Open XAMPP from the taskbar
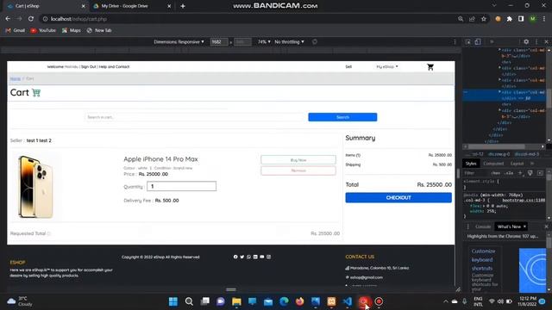Image resolution: width=552 pixels, height=310 pixels. (331, 301)
